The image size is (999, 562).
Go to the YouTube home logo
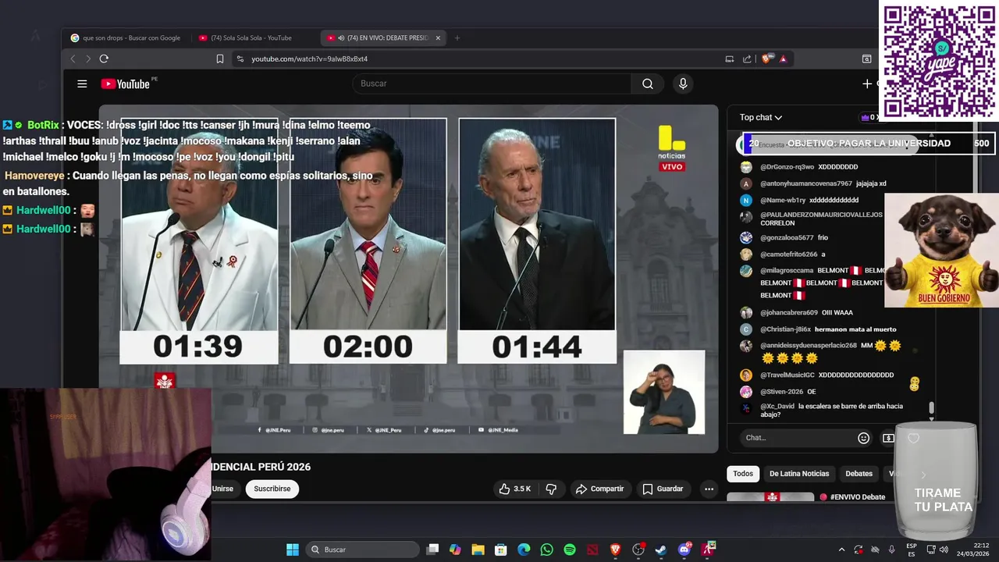[x=126, y=84]
